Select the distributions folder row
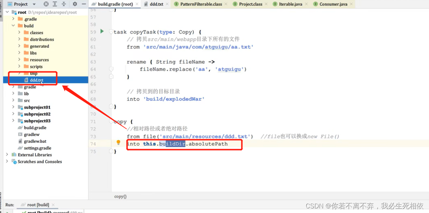Screen dimensions: 429x213 pyautogui.click(x=45, y=39)
